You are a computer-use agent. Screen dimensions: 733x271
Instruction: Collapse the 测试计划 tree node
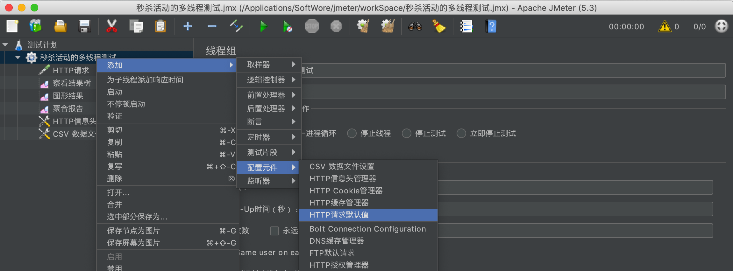(x=5, y=45)
